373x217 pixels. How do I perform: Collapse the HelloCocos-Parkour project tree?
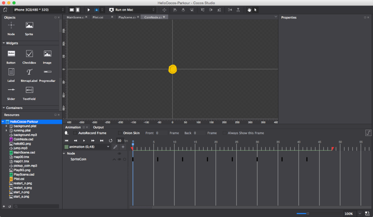coord(3,122)
